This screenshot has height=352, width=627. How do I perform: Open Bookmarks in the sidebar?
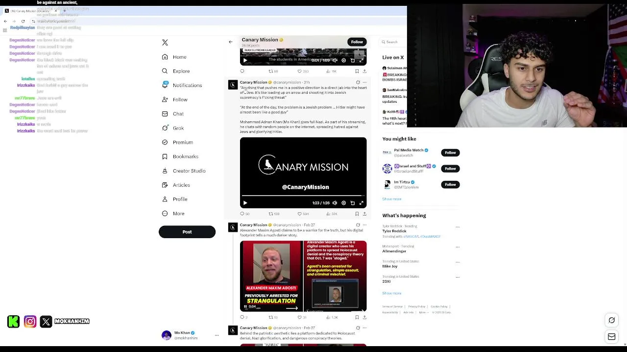click(180, 156)
